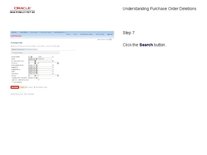Image resolution: width=207 pixels, height=155 pixels.
Task: Toggle Hold From Further Processing checkbox
Action: click(39, 80)
